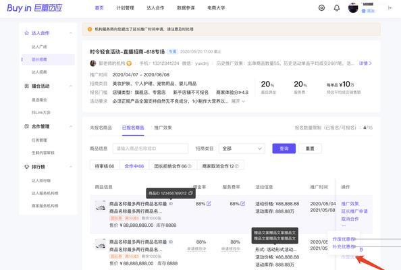Click the icon beside sidebar 撮合活动
This screenshot has width=401, height=270.
(26, 86)
